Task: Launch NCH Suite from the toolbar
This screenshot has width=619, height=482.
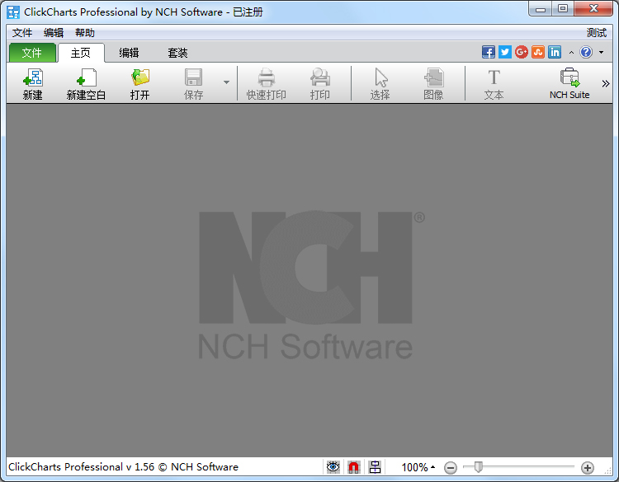Action: (x=569, y=84)
